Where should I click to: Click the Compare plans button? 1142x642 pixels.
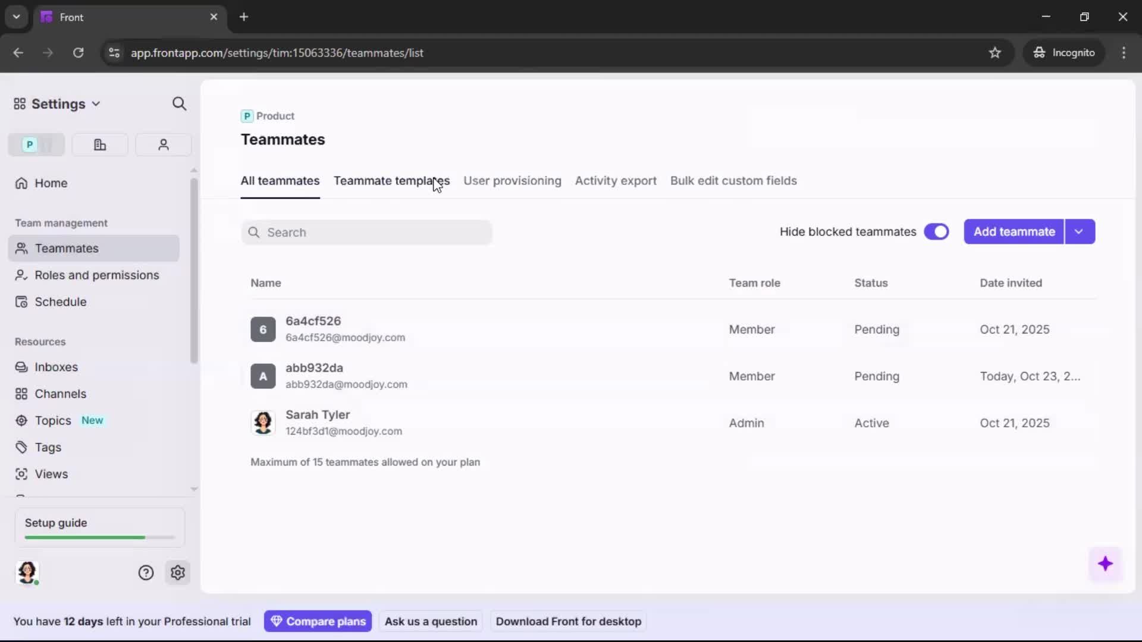pos(318,621)
